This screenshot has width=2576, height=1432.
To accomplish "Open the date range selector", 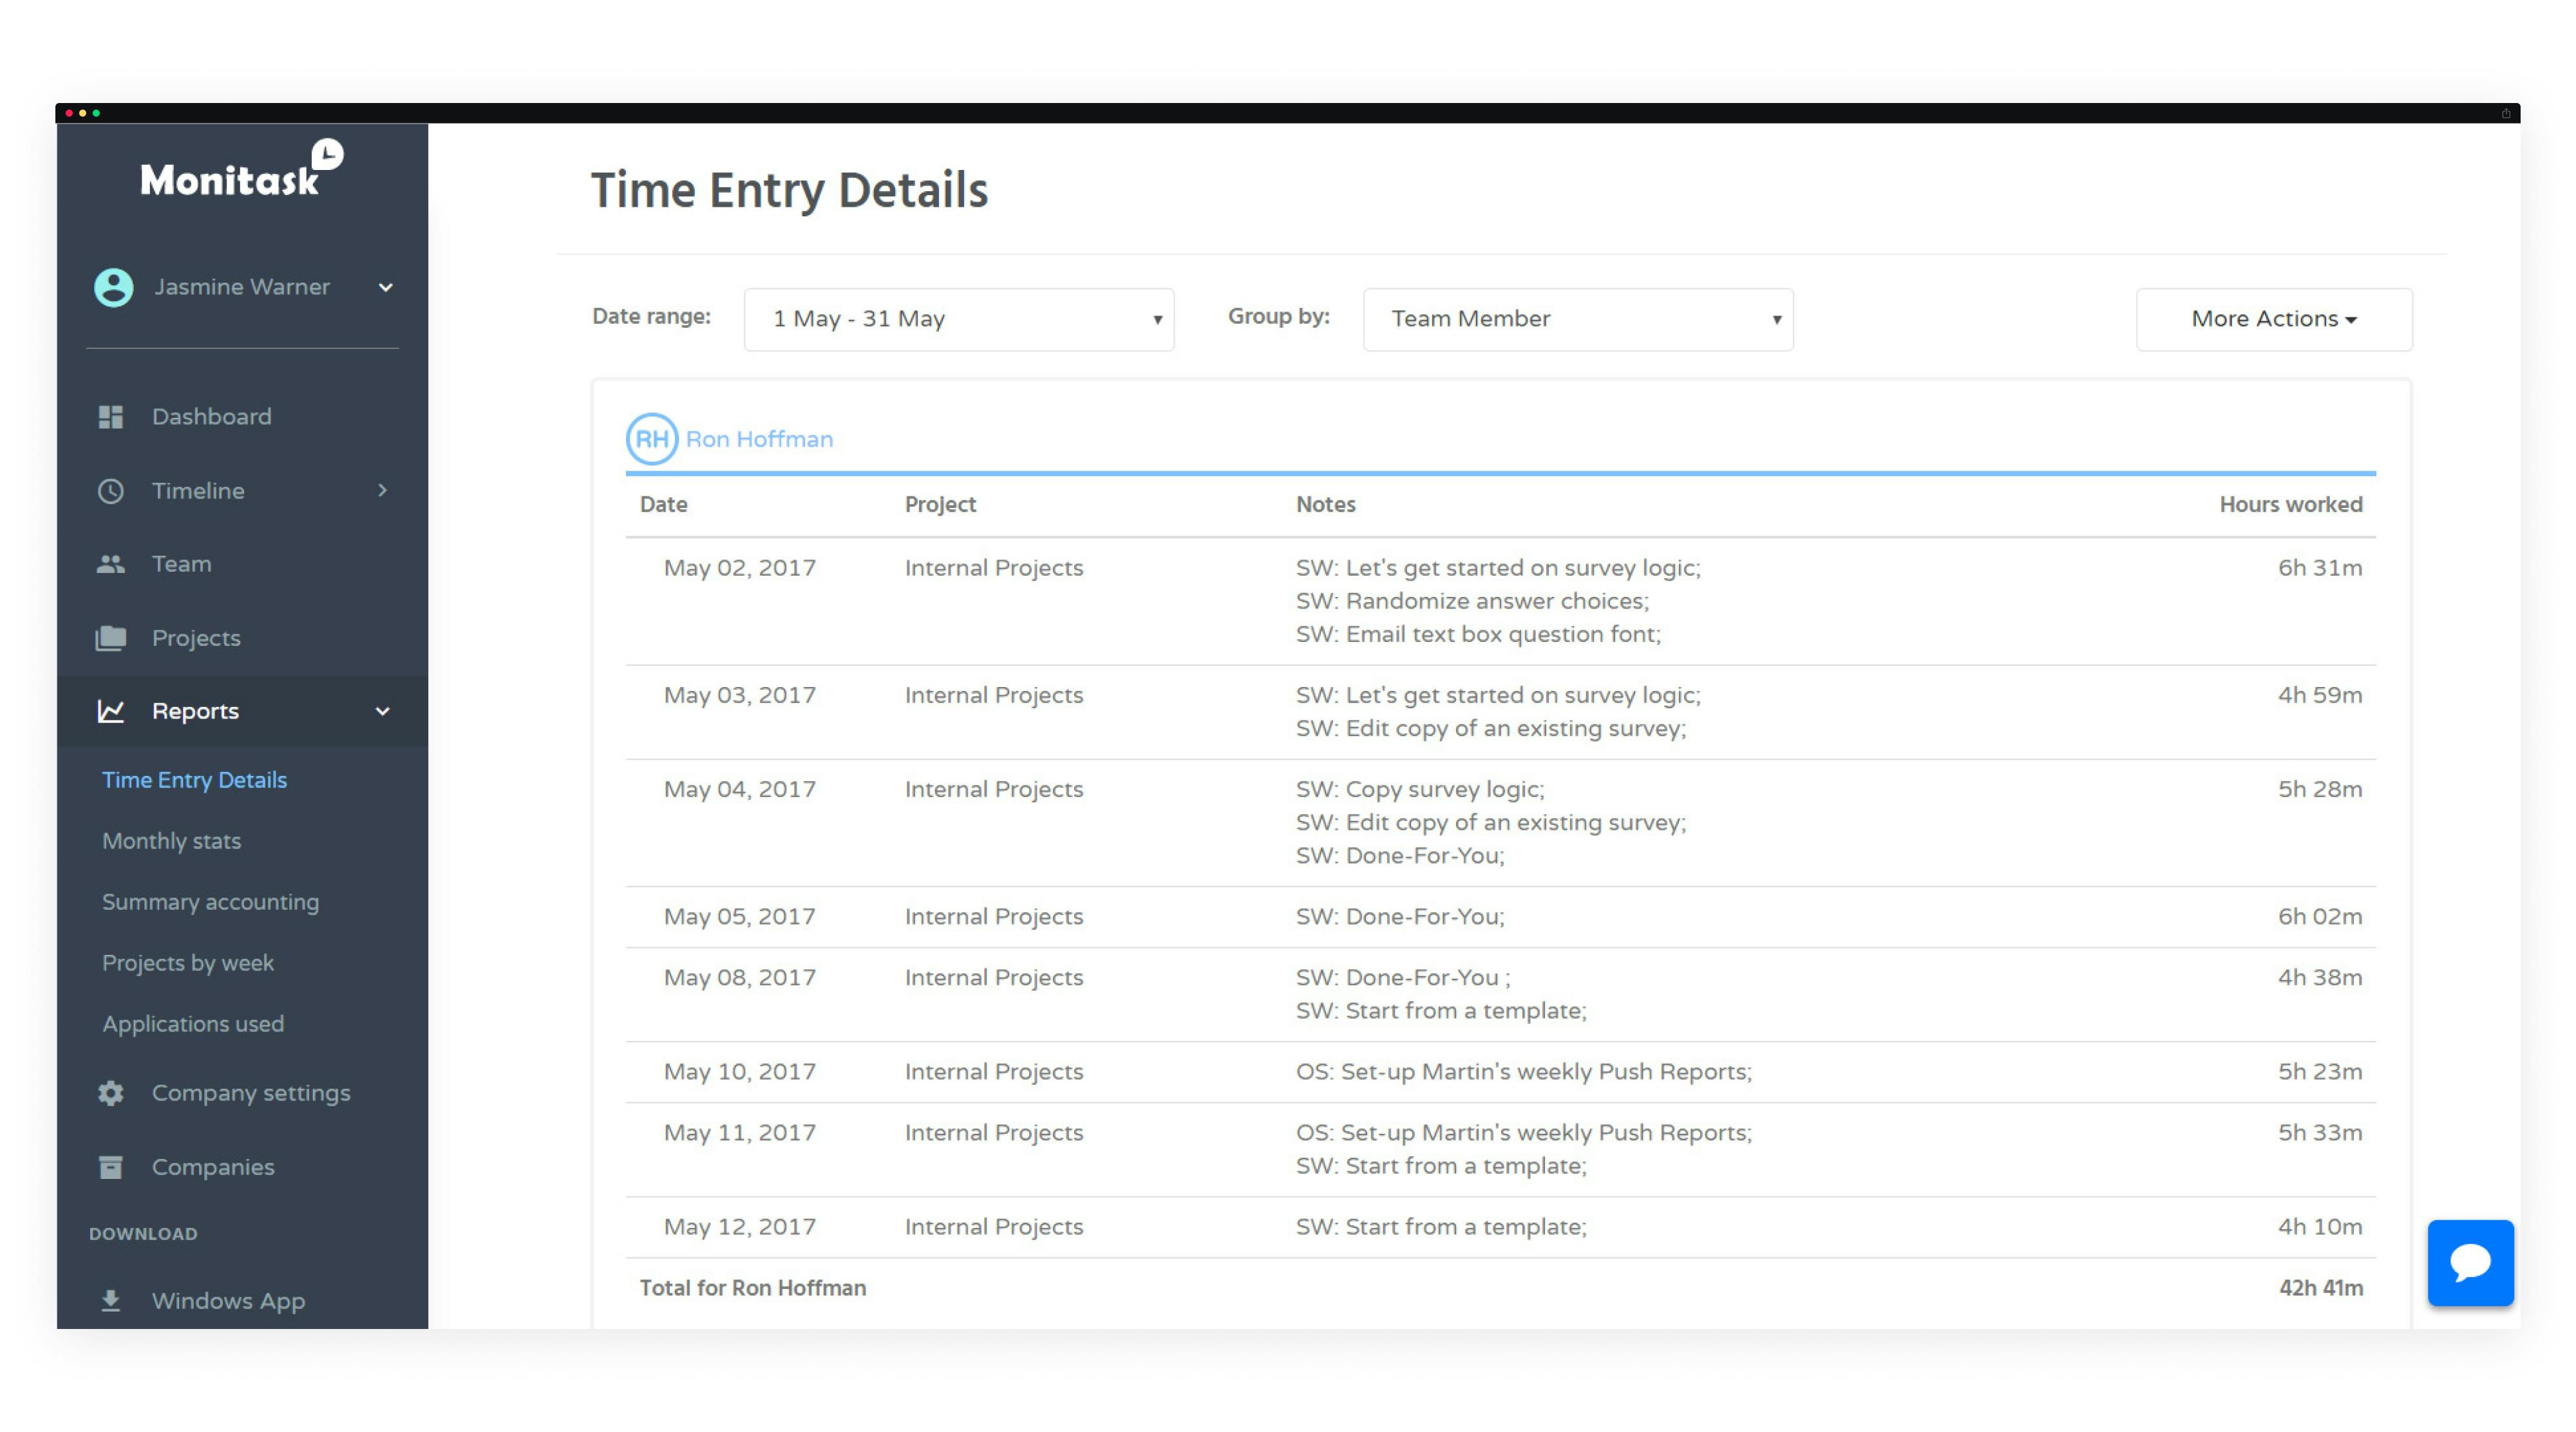I will pos(958,318).
